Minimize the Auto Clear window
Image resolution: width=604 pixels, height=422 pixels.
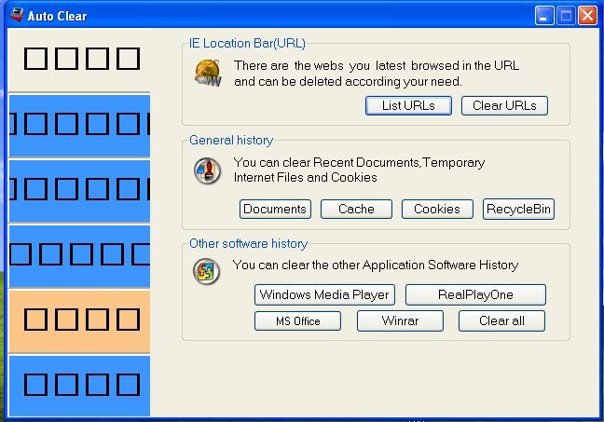(544, 16)
